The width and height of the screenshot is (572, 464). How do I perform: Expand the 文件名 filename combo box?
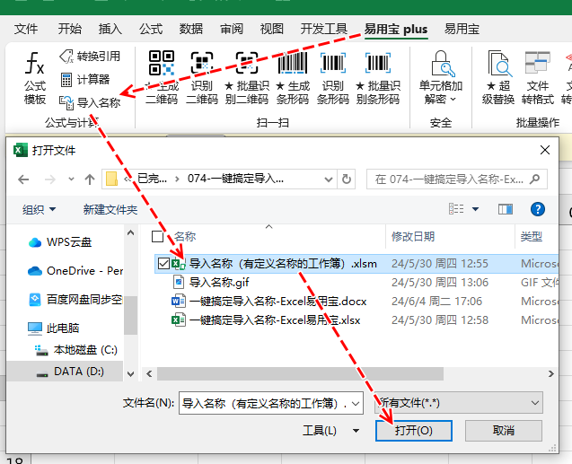356,403
